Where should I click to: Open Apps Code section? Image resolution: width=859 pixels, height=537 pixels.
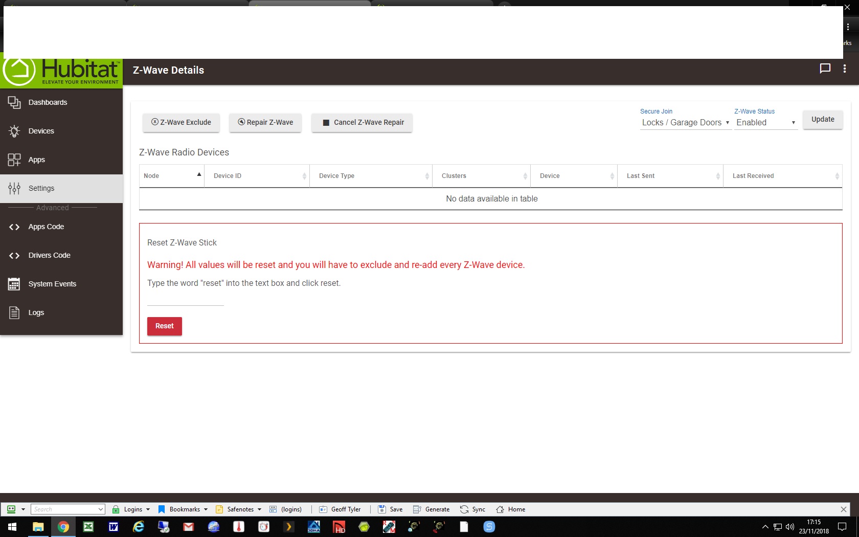(x=61, y=227)
